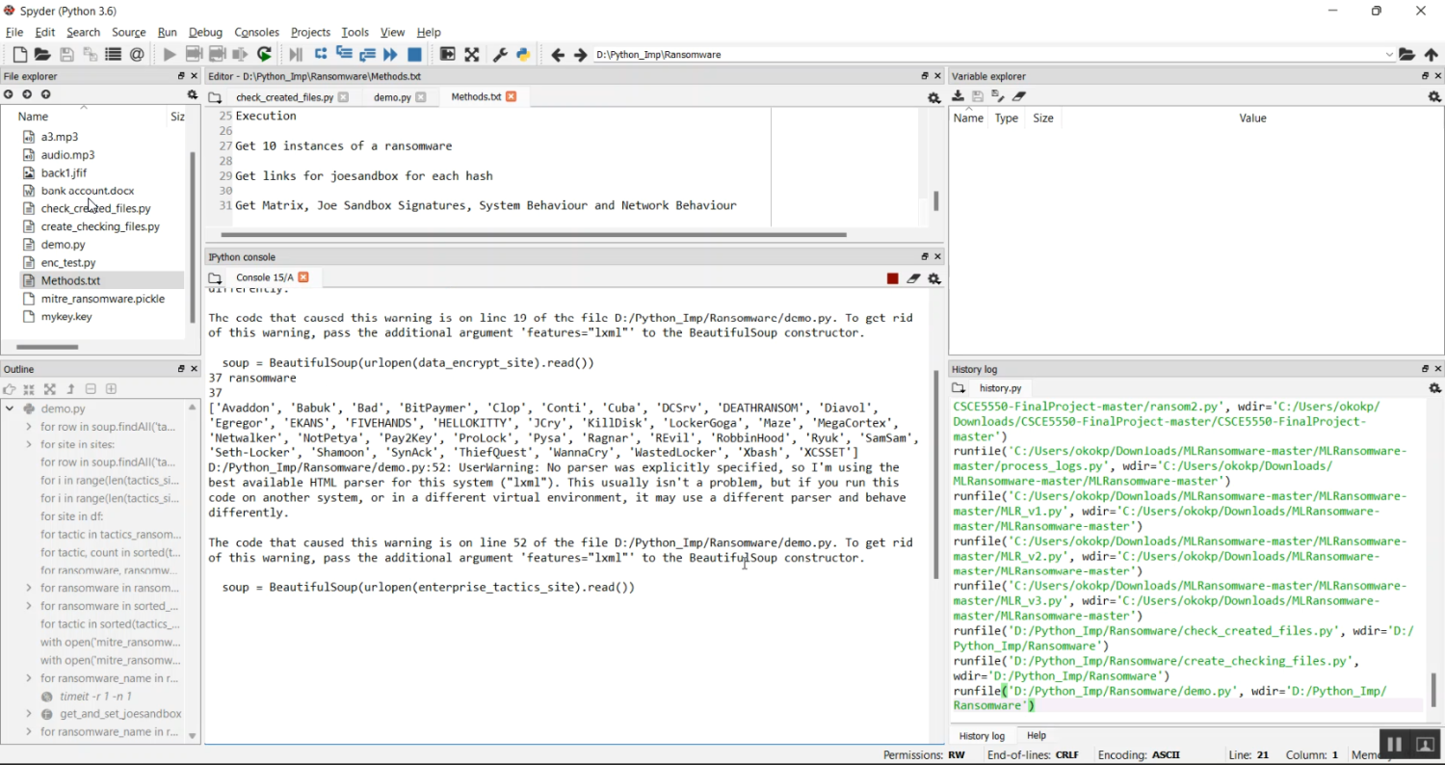Import data in the Variable explorer
Image resolution: width=1445 pixels, height=765 pixels.
(957, 95)
